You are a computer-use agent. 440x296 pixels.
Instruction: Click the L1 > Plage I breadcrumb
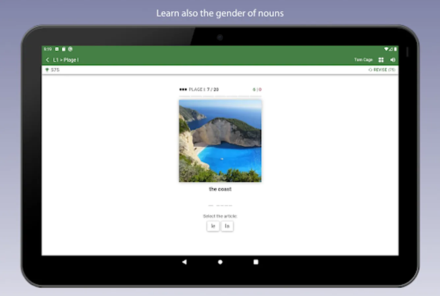coord(66,60)
